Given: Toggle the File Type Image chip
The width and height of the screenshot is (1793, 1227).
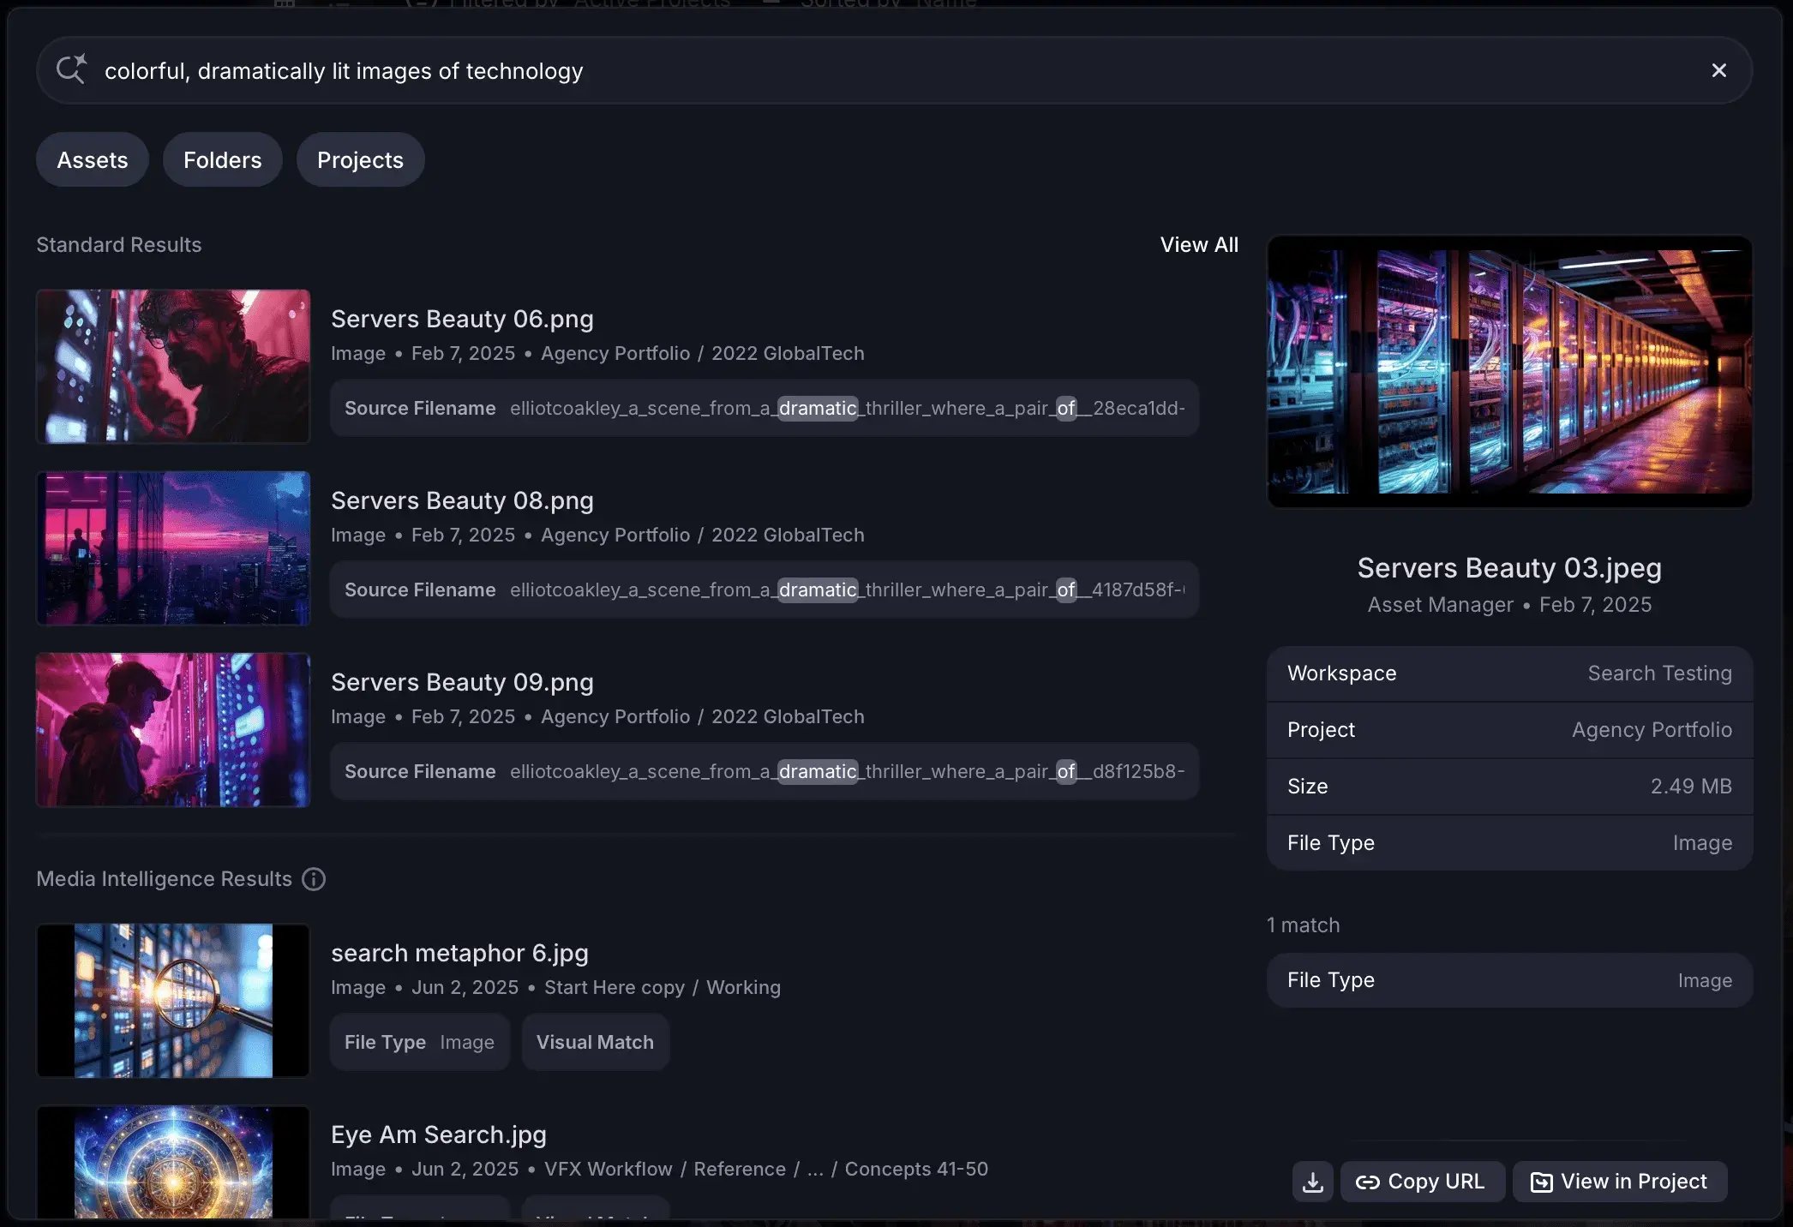Looking at the screenshot, I should click(419, 1042).
